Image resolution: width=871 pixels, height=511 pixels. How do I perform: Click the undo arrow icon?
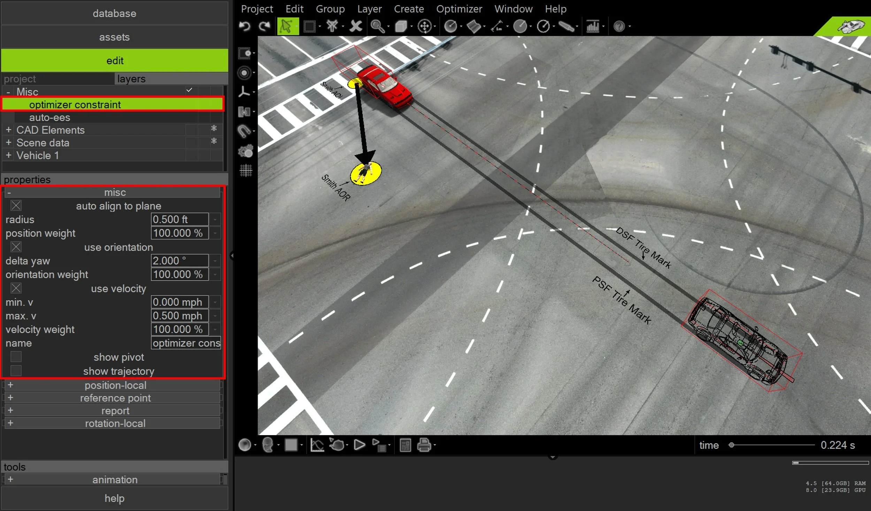click(245, 26)
